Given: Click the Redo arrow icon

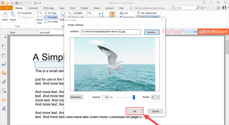Looking at the screenshot, I should [31, 3].
